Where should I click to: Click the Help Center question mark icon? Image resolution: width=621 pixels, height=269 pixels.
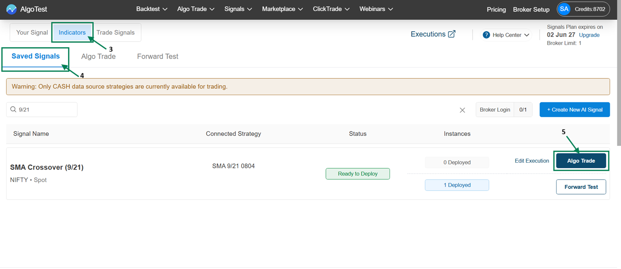(486, 35)
